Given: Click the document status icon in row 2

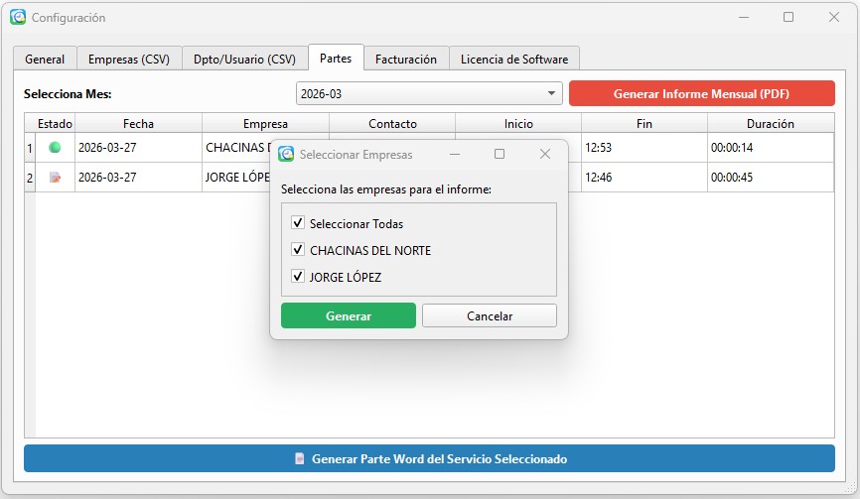Looking at the screenshot, I should click(55, 178).
